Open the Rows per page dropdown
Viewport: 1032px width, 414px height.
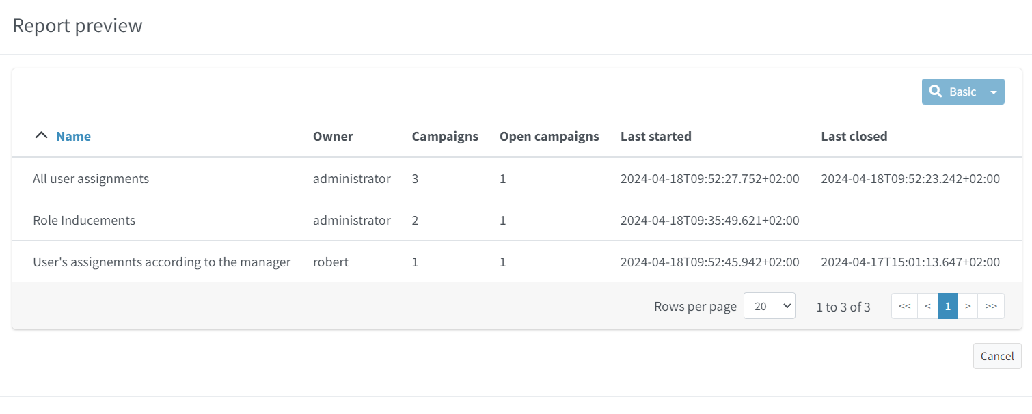(769, 307)
